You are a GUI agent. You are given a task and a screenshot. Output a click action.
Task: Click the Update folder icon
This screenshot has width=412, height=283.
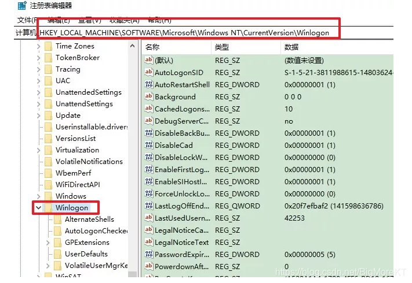48,116
